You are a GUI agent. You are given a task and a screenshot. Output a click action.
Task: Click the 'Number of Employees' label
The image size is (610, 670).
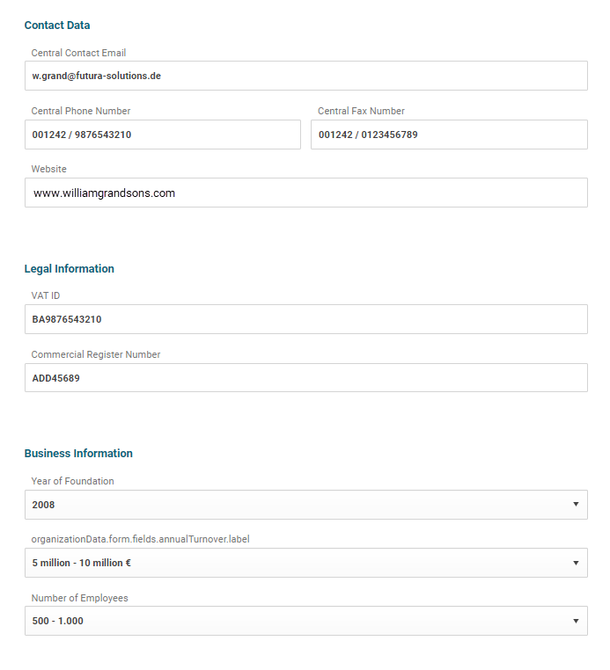(x=79, y=598)
